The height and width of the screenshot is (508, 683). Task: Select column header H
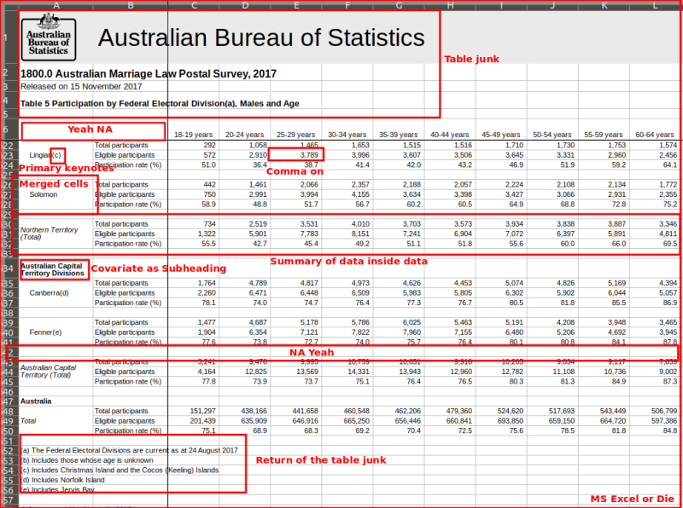pyautogui.click(x=450, y=5)
